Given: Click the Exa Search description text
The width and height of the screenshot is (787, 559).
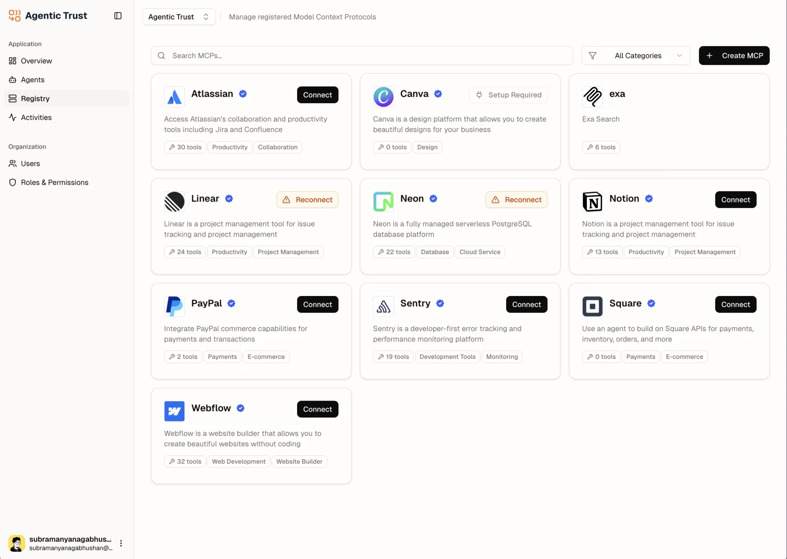Looking at the screenshot, I should point(601,119).
